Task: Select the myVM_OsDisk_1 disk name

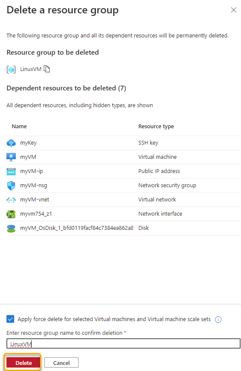Action: (x=76, y=228)
